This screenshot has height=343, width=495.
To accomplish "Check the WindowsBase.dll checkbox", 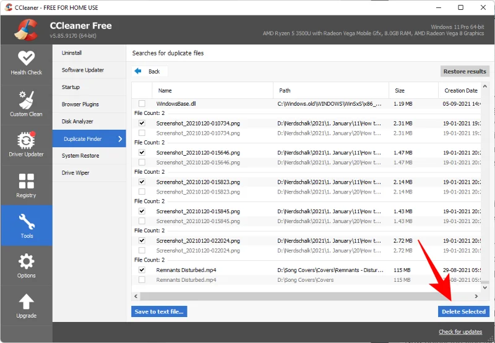I will 142,104.
